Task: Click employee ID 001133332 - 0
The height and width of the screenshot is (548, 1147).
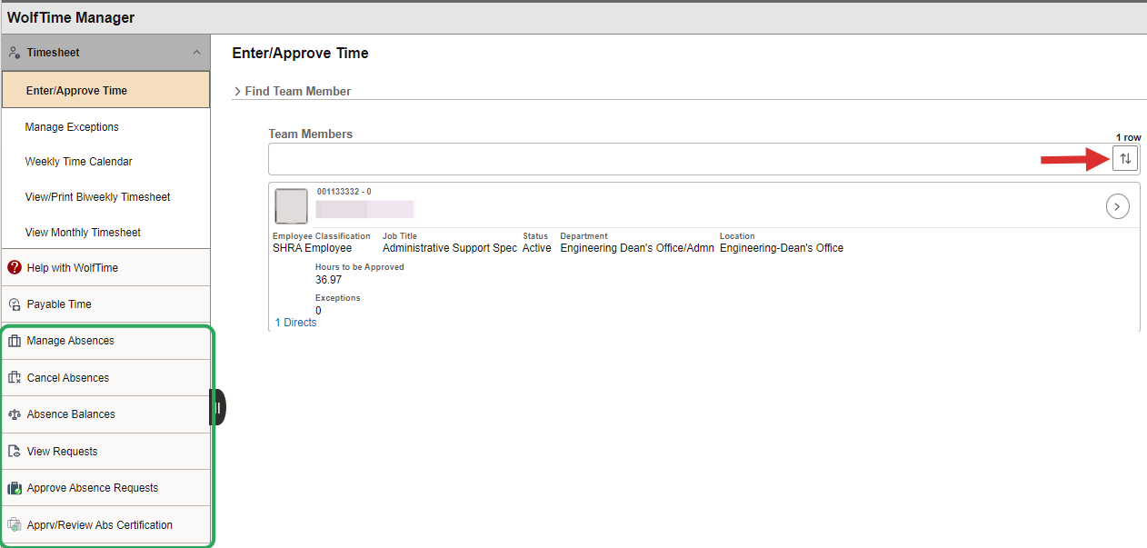Action: coord(344,192)
